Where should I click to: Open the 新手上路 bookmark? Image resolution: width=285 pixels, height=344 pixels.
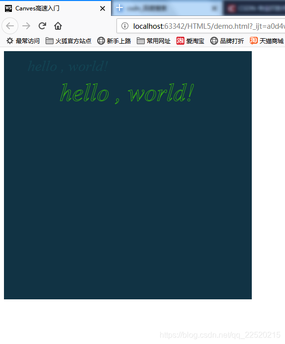coord(114,41)
